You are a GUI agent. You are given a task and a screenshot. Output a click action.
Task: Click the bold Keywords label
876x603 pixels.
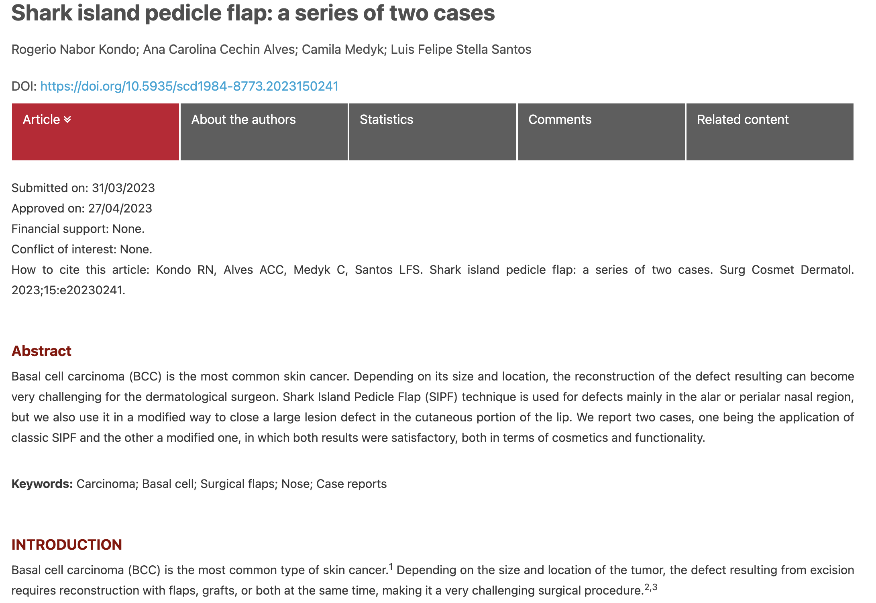[42, 484]
